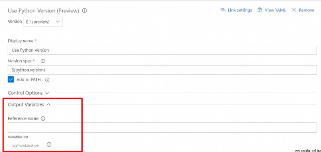Click into the Display name field
The height and width of the screenshot is (152, 321).
(162, 50)
